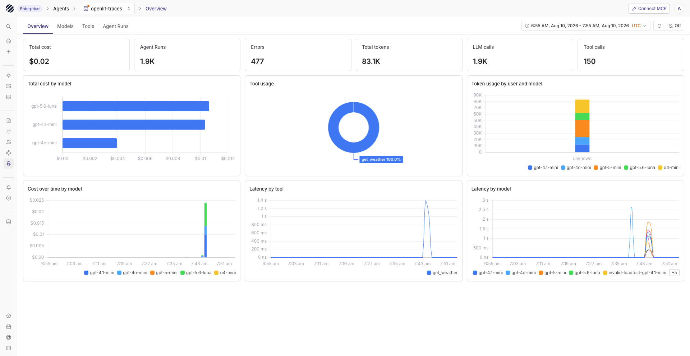Switch to the Overview tab
This screenshot has width=690, height=356.
pyautogui.click(x=38, y=26)
